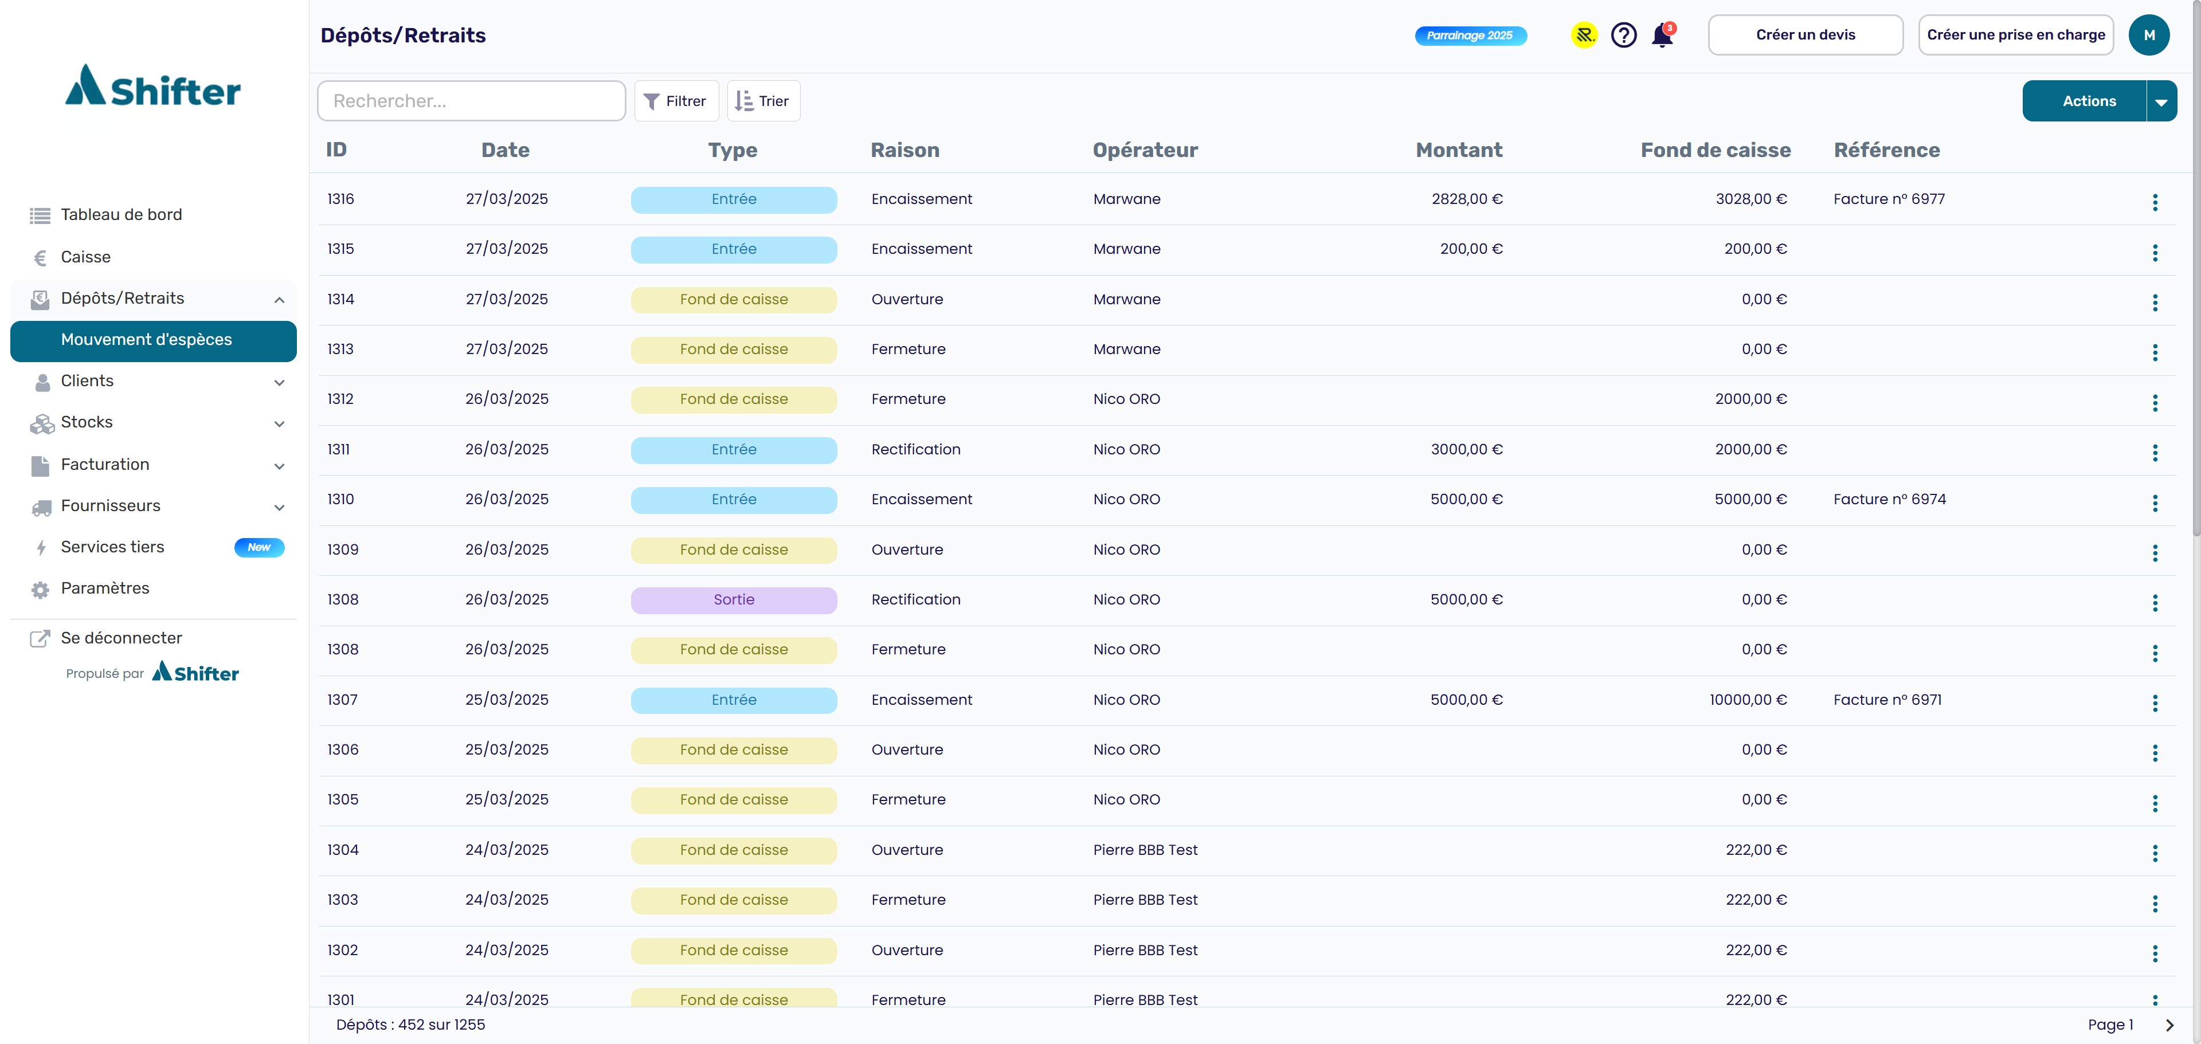Click the Date column header

pyautogui.click(x=505, y=150)
